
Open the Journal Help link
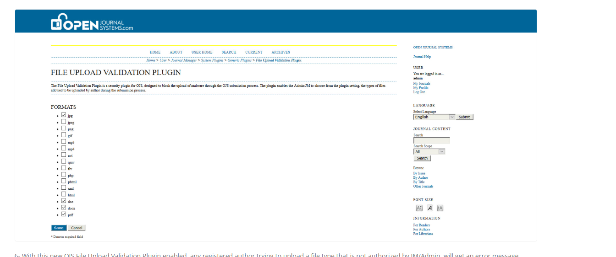[x=422, y=57]
